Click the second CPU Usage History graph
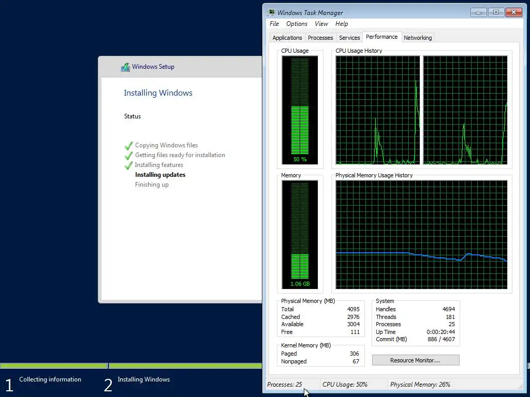The height and width of the screenshot is (397, 530). pyautogui.click(x=465, y=110)
